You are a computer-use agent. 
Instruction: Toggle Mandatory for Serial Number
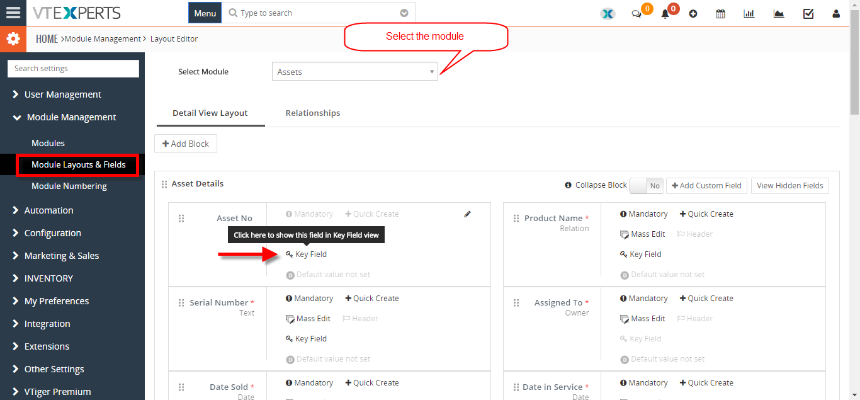point(309,299)
